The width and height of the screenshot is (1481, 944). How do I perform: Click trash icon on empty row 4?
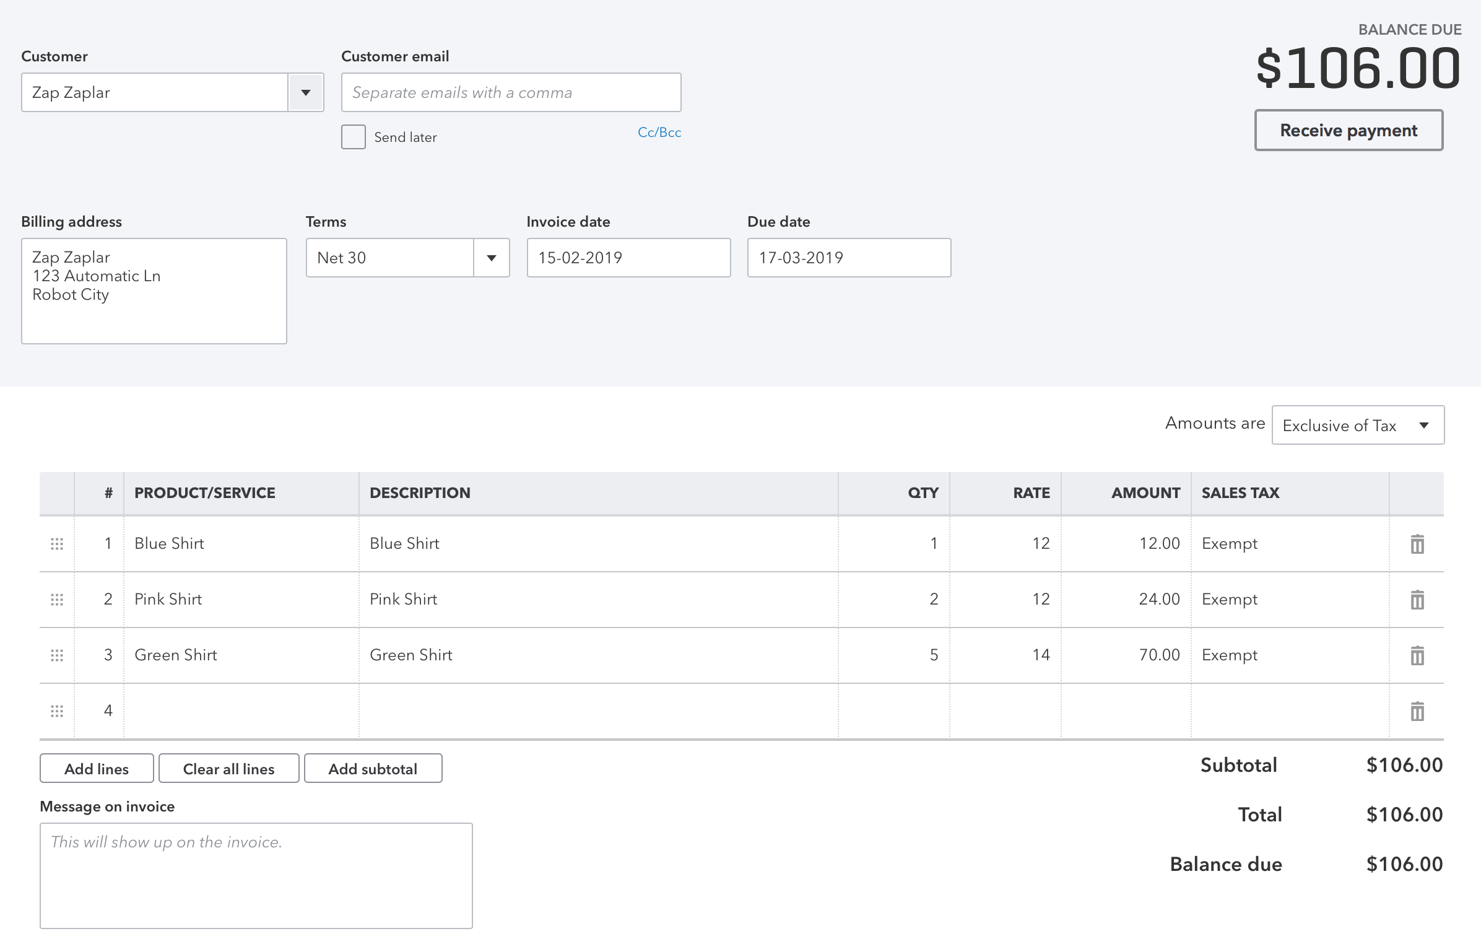coord(1417,711)
